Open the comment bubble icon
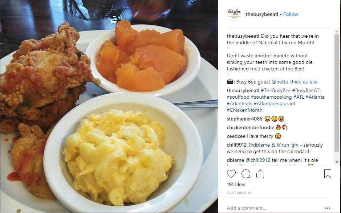The image size is (341, 213). coord(246,174)
